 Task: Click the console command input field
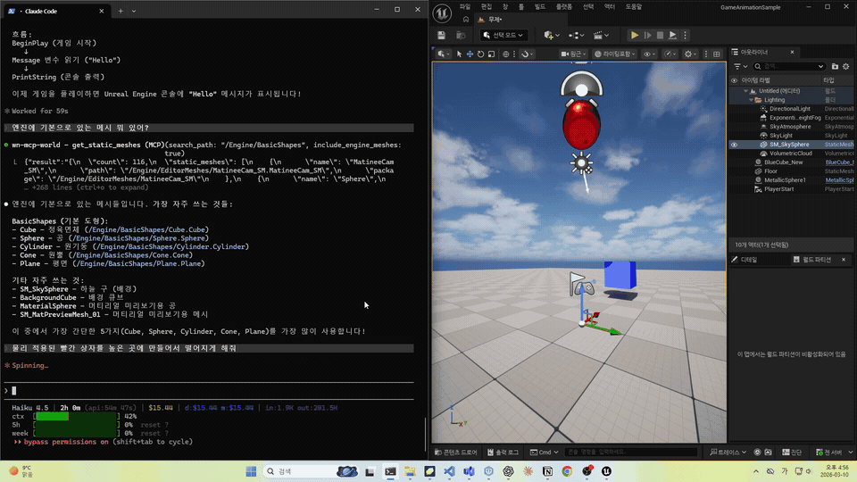click(631, 452)
